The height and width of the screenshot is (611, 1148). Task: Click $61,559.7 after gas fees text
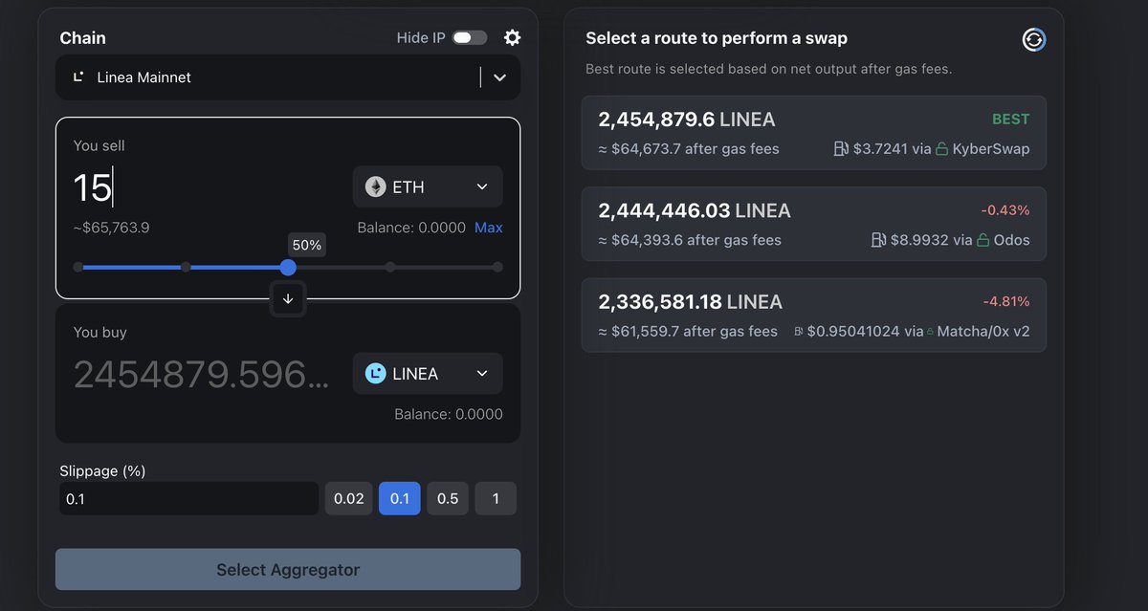688,331
